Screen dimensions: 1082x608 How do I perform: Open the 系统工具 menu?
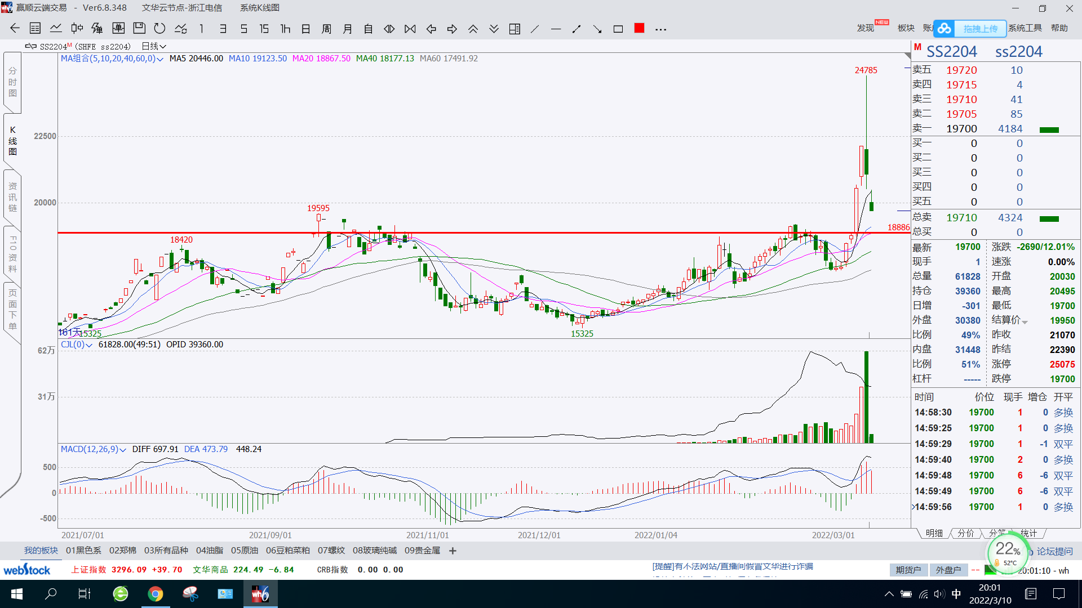tap(1025, 28)
